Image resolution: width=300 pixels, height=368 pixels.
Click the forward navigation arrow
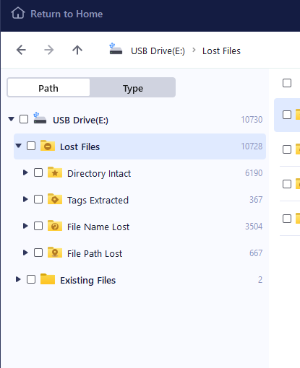[x=49, y=50]
